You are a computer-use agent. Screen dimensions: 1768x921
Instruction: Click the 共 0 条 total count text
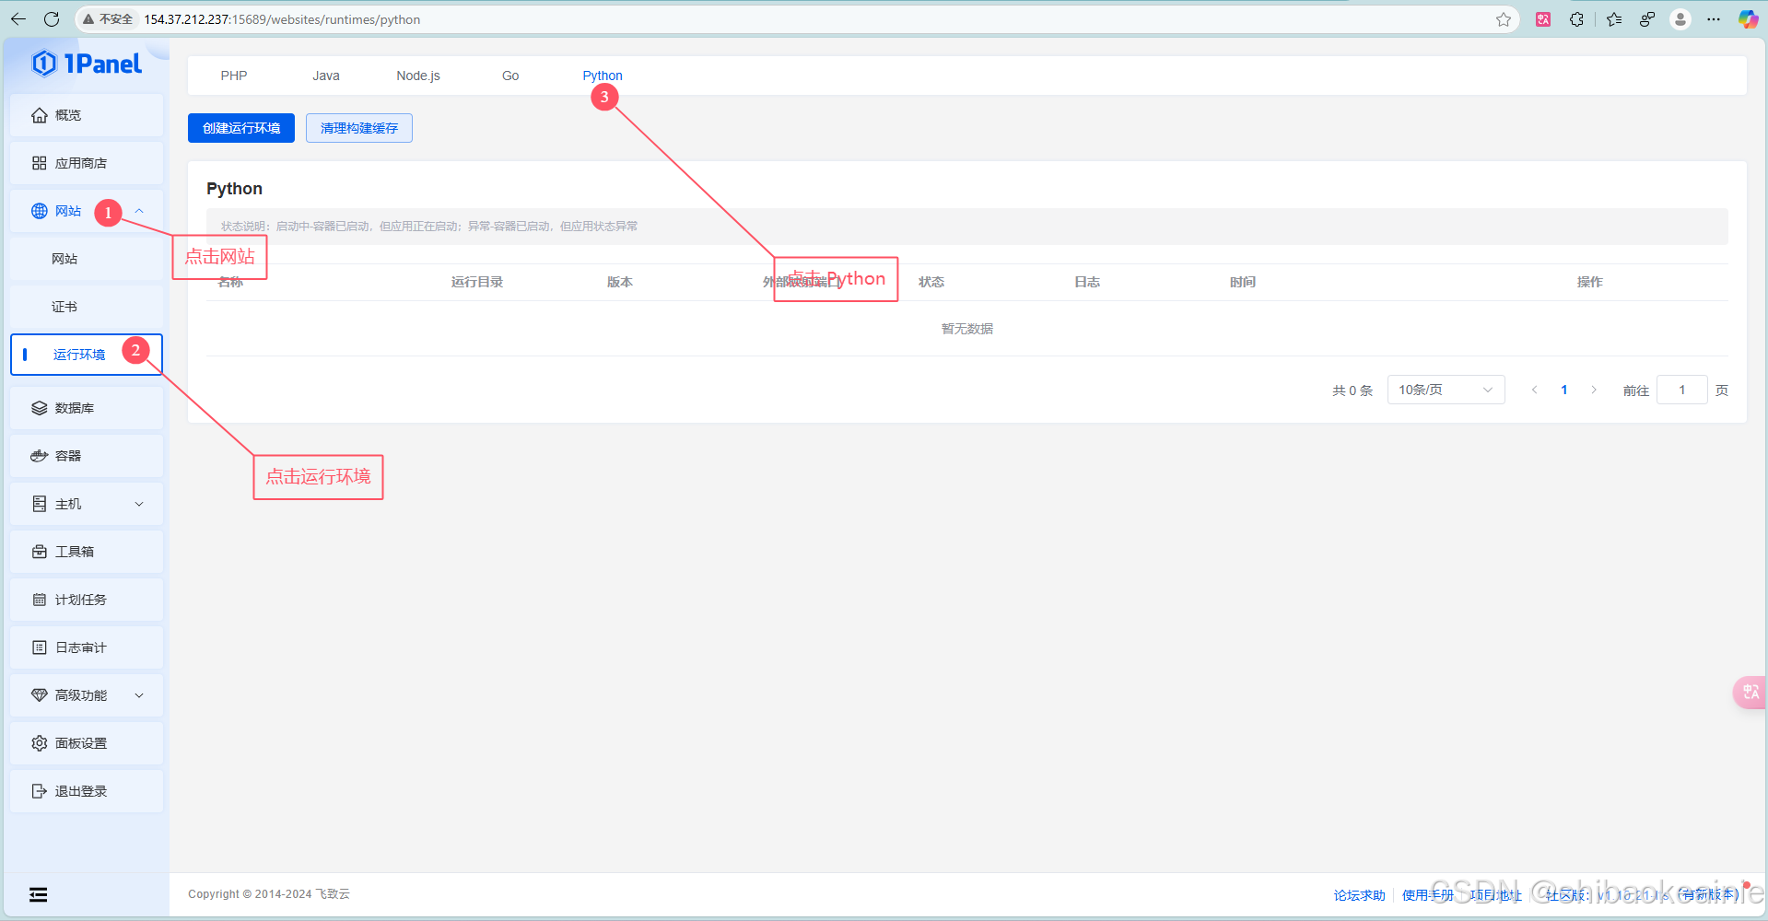click(x=1352, y=391)
